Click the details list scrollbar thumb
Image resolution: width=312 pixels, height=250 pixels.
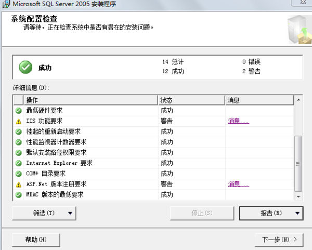[x=298, y=164]
